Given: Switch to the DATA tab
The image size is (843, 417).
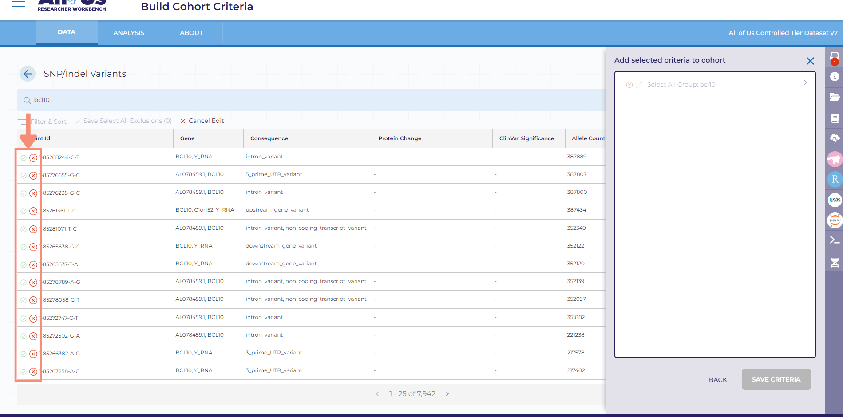Looking at the screenshot, I should click(67, 32).
